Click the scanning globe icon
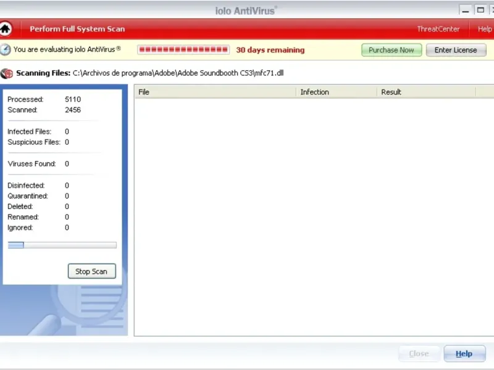This screenshot has width=494, height=370. (x=7, y=73)
